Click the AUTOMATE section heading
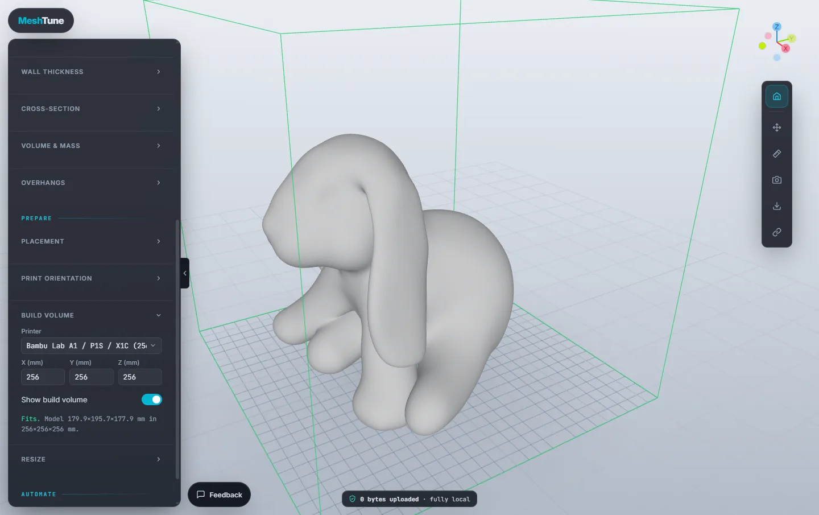The height and width of the screenshot is (515, 819). pyautogui.click(x=39, y=495)
